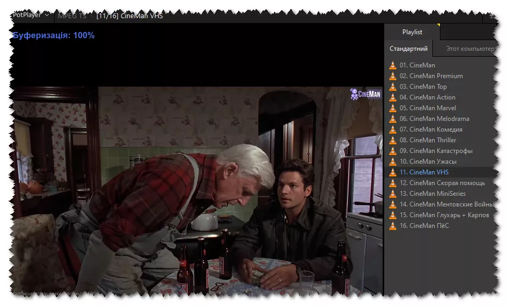Image resolution: width=508 pixels, height=306 pixels.
Task: Click cone icon beside 06. CineMan Melodrama
Action: (x=393, y=118)
